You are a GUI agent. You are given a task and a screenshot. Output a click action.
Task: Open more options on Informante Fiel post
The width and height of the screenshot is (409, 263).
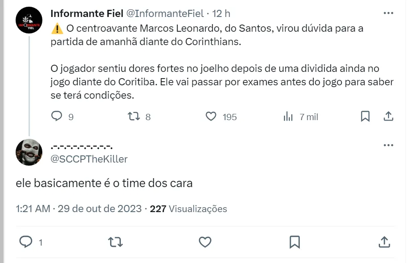(x=388, y=13)
